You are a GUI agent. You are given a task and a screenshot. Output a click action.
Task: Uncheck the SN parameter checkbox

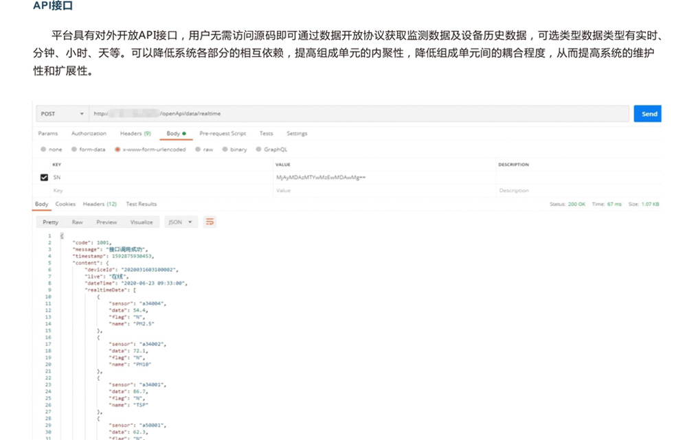[44, 177]
